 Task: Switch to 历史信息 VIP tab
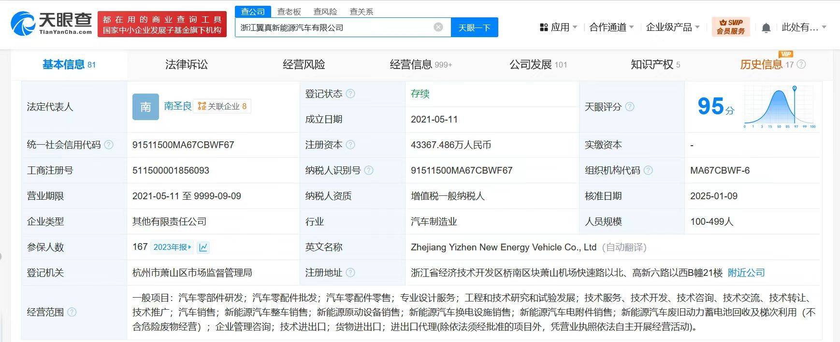pyautogui.click(x=767, y=64)
